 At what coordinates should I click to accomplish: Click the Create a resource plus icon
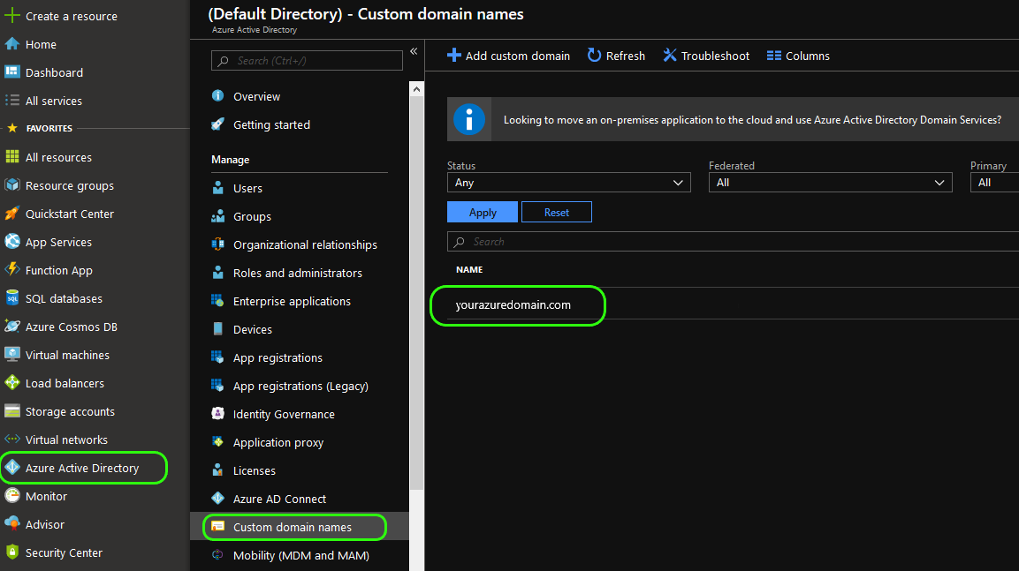click(11, 16)
